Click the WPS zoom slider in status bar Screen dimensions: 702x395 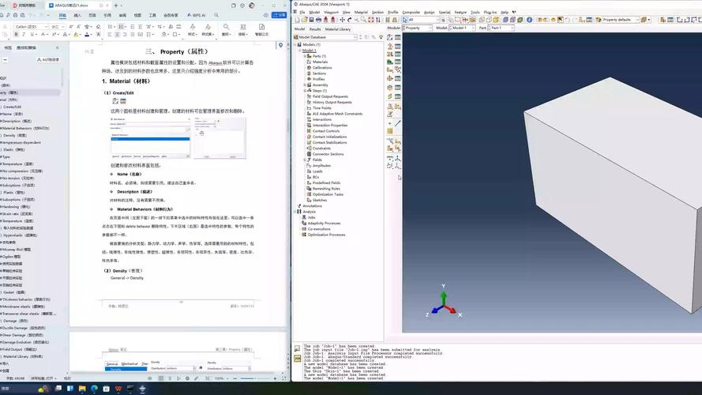click(253, 378)
